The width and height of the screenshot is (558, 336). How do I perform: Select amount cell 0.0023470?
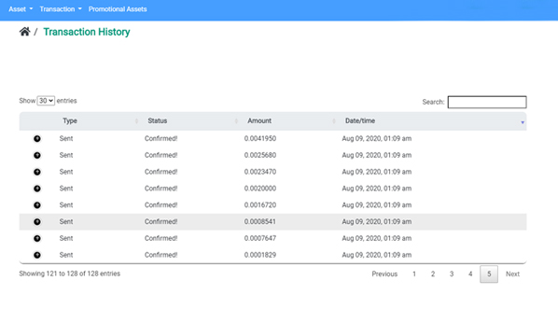(260, 172)
